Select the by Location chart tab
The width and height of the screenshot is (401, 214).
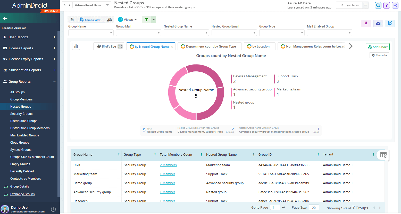(x=259, y=46)
